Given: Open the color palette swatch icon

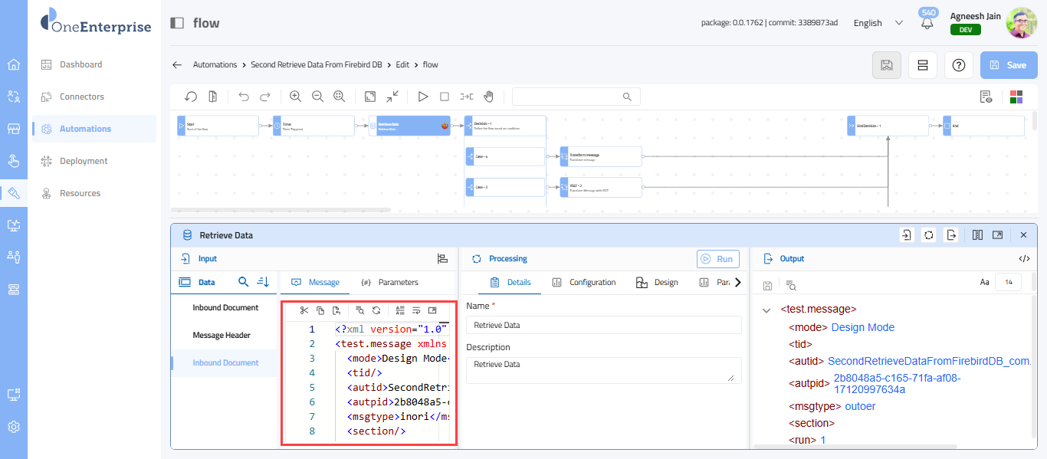Looking at the screenshot, I should tap(1016, 97).
